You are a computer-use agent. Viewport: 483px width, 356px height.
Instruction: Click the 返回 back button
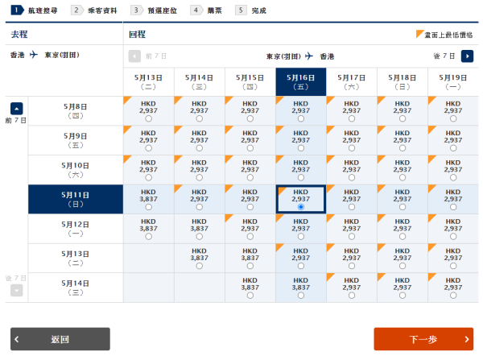[60, 339]
